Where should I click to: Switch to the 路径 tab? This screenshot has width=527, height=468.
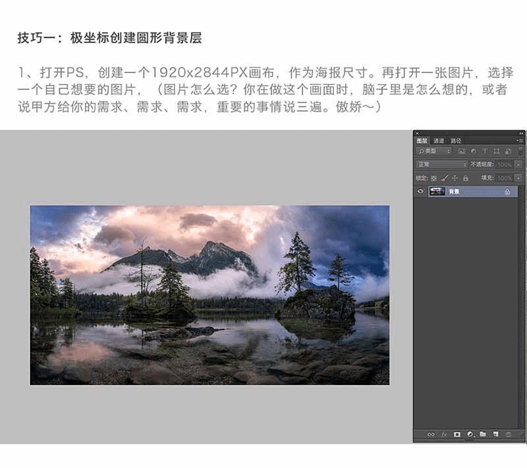coord(456,140)
